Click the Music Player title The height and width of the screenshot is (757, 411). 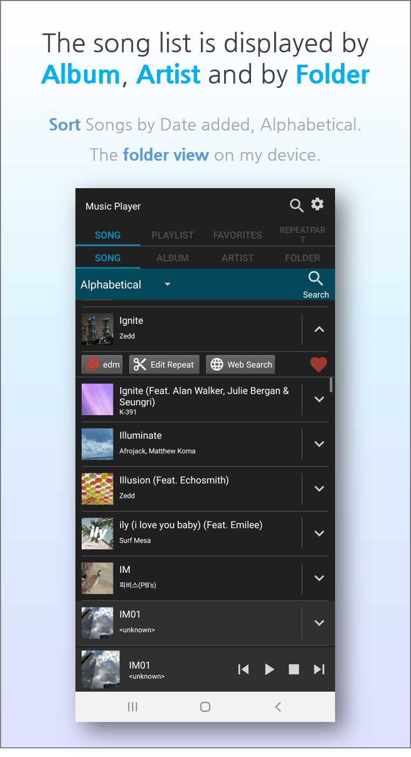[x=113, y=206]
